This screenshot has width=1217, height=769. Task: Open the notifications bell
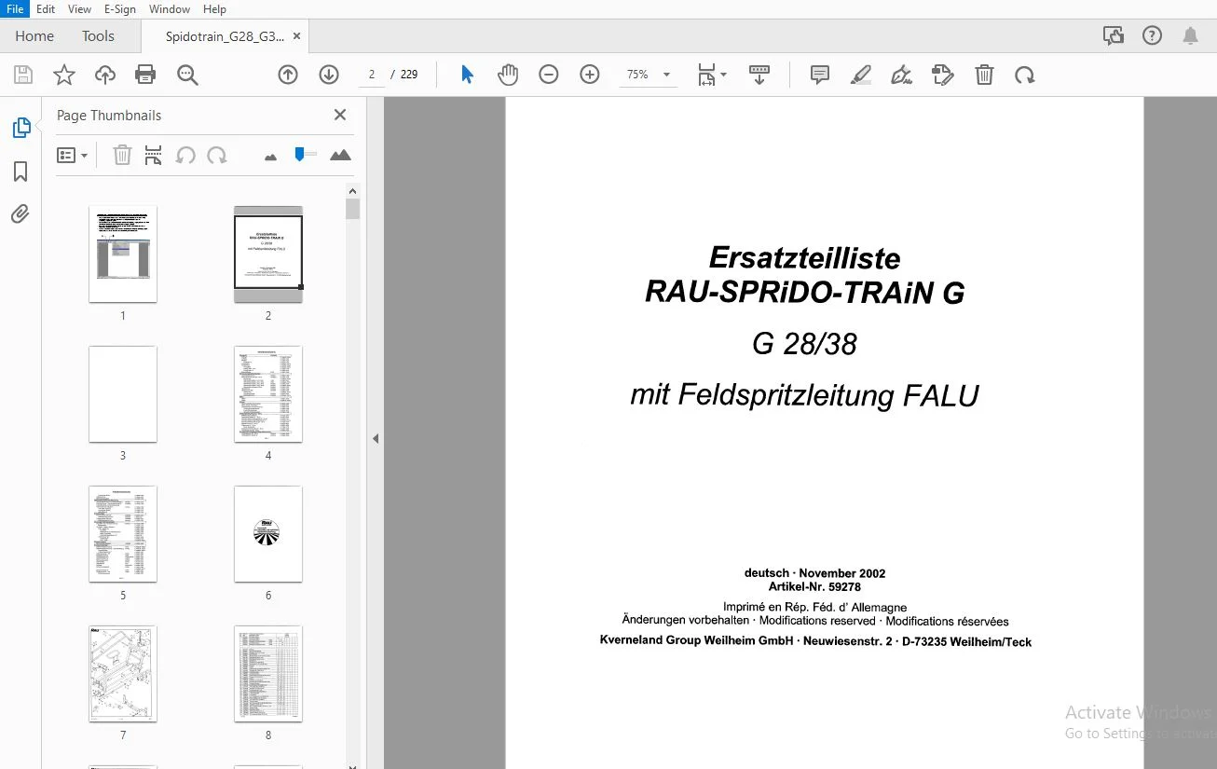tap(1190, 35)
